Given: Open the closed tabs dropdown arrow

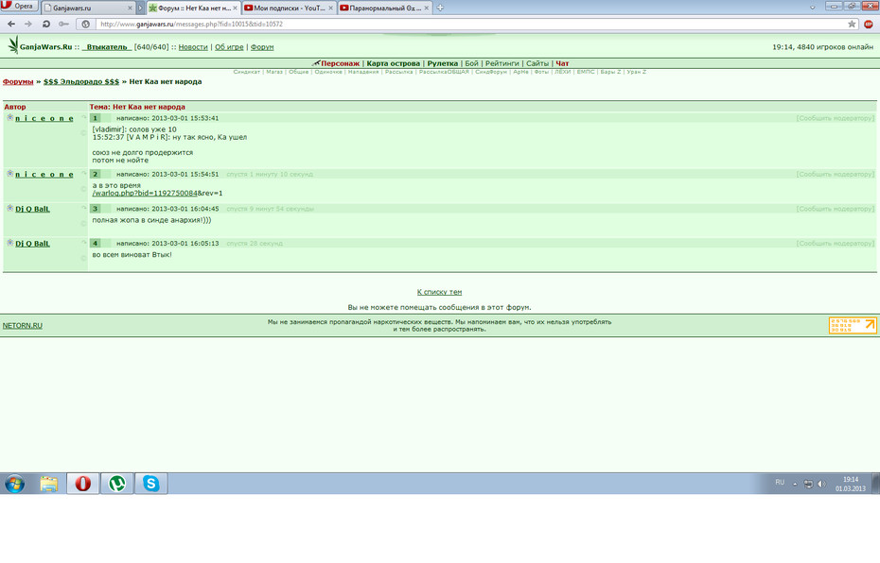Looking at the screenshot, I should [x=812, y=8].
